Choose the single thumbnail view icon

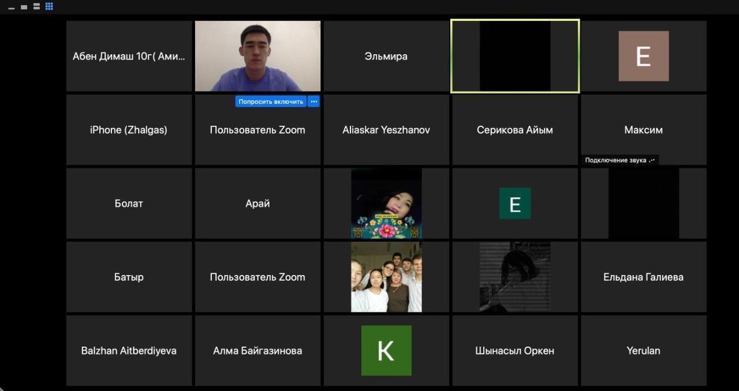pyautogui.click(x=24, y=7)
